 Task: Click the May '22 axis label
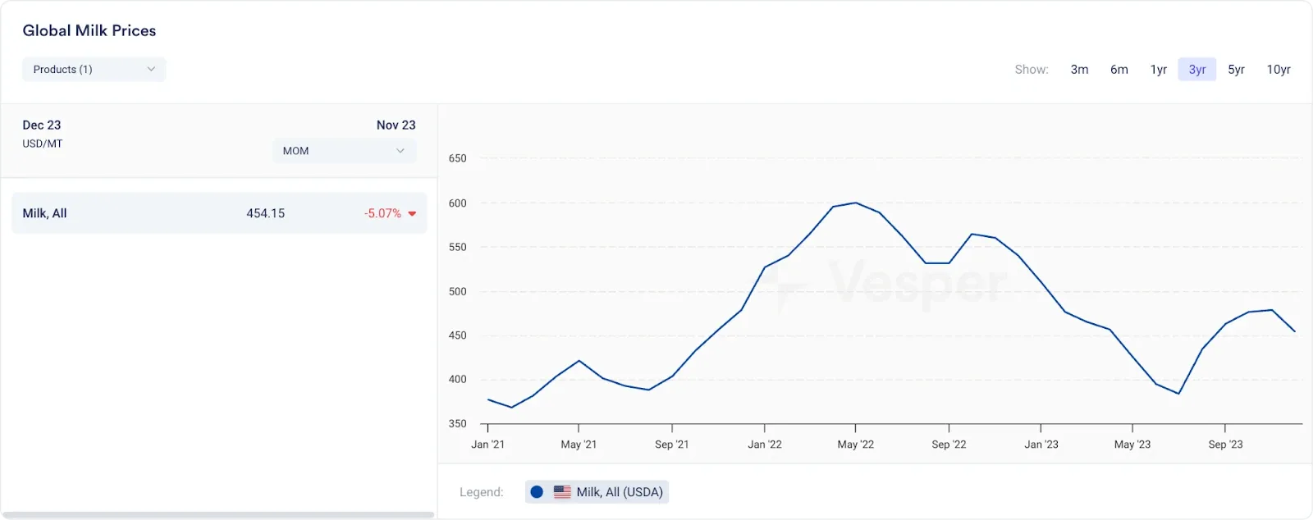tap(856, 445)
